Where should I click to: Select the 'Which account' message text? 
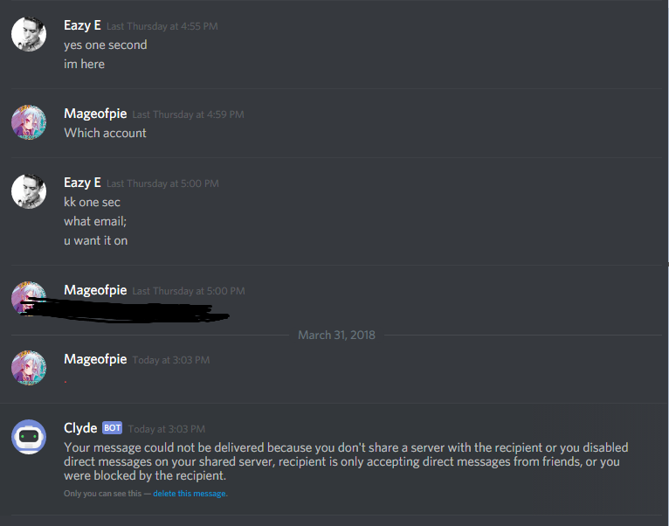(x=105, y=133)
